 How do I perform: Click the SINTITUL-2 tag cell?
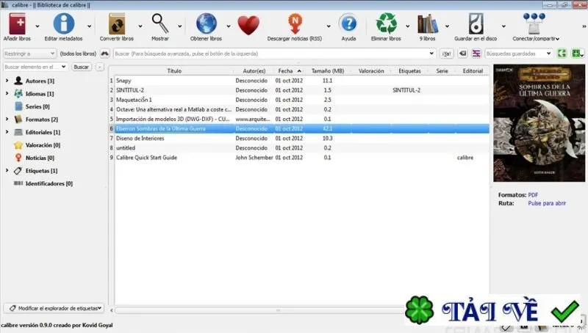[406, 90]
